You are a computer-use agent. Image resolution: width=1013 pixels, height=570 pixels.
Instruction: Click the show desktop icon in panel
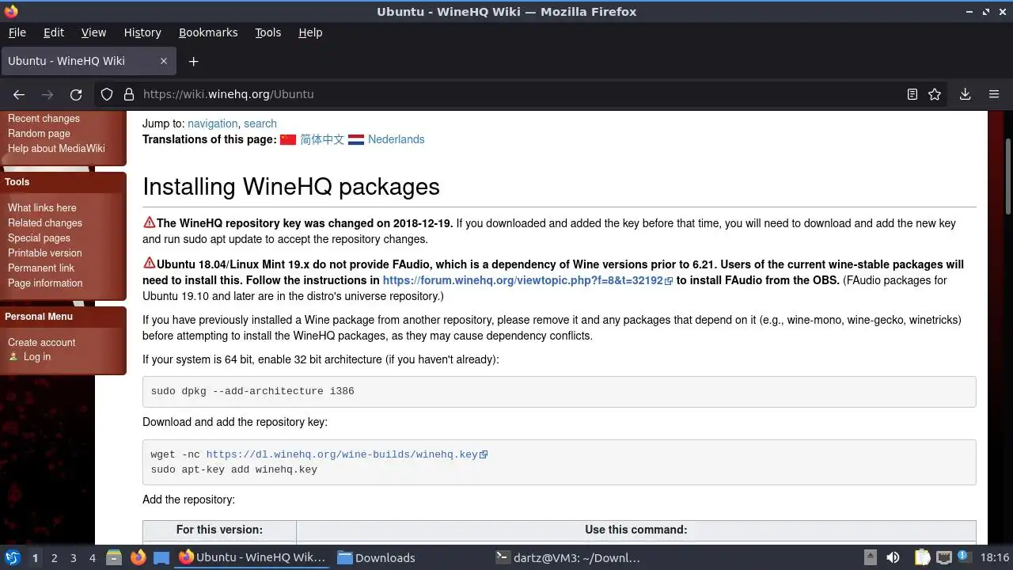tap(161, 557)
